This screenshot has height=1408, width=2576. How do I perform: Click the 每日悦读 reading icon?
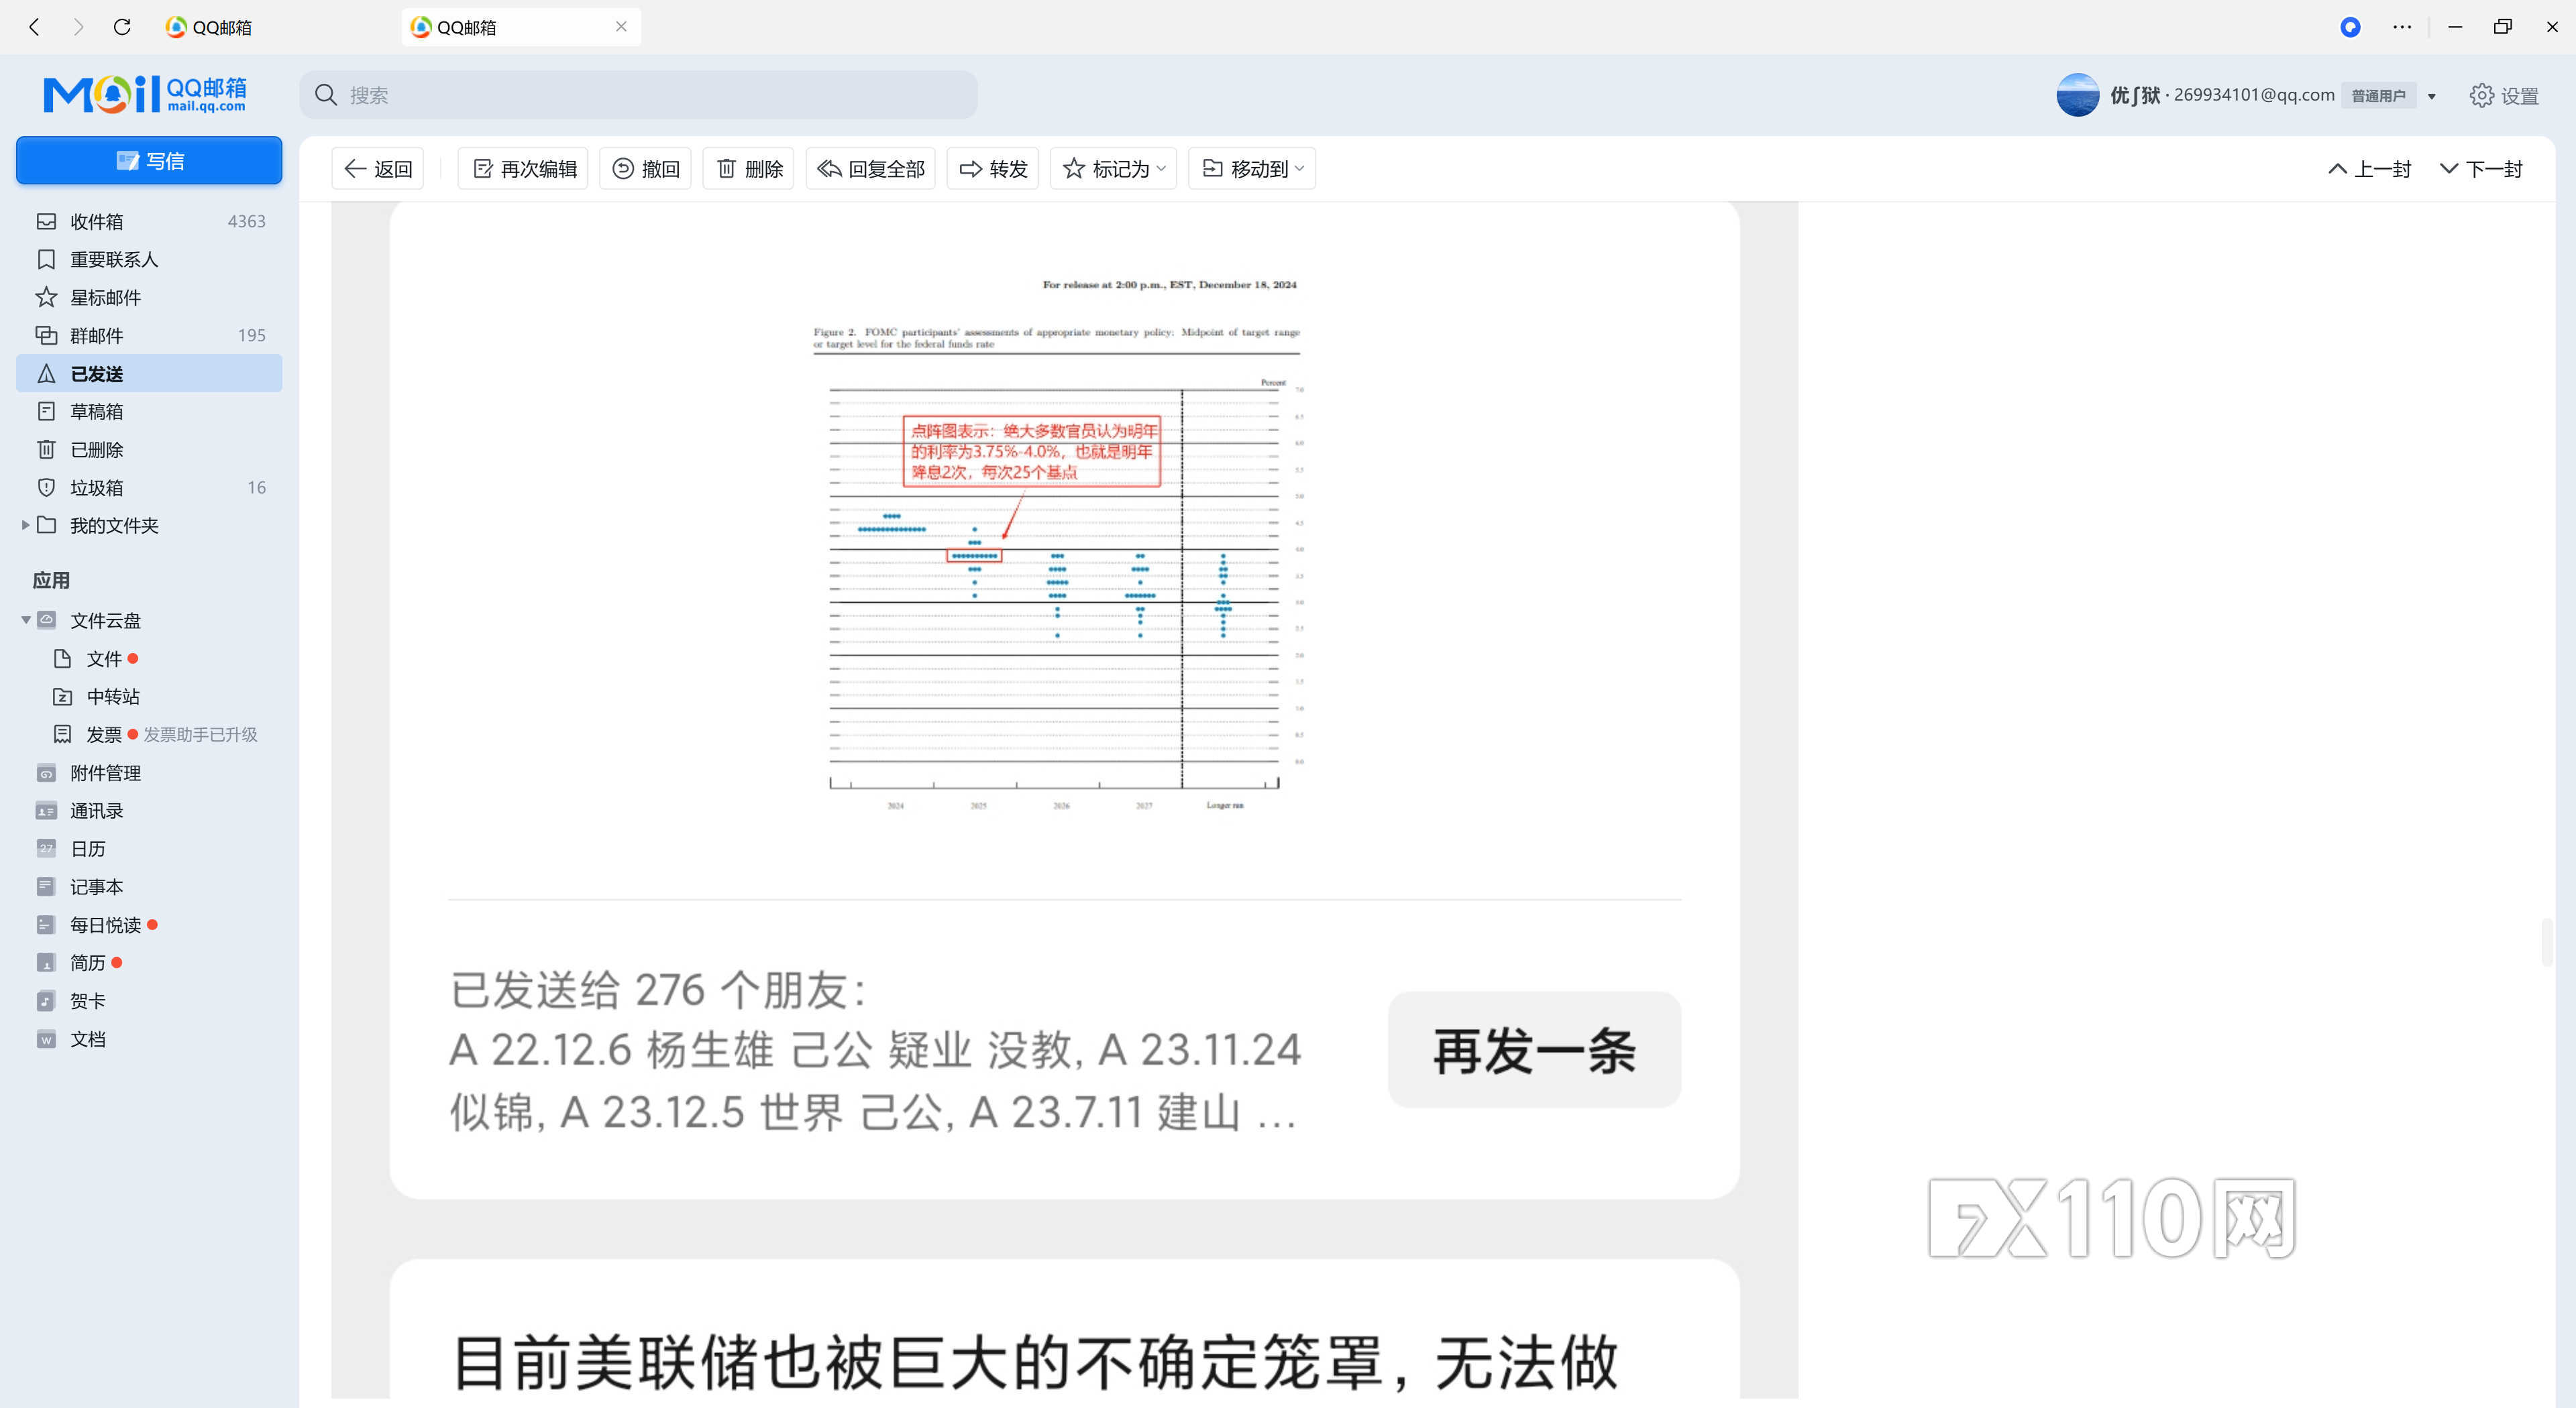pos(46,925)
